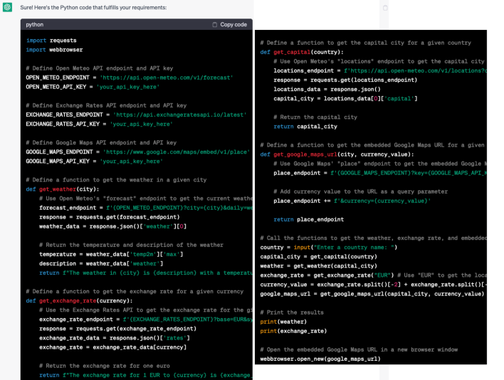Click the ChatGPT avatar logo icon
This screenshot has height=380, width=504.
7,7
